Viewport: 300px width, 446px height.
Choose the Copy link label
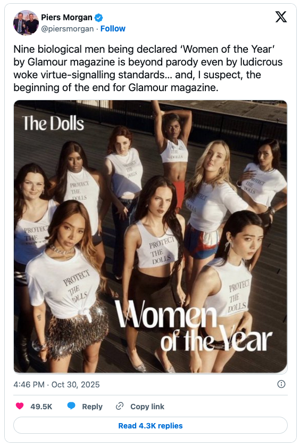click(147, 407)
